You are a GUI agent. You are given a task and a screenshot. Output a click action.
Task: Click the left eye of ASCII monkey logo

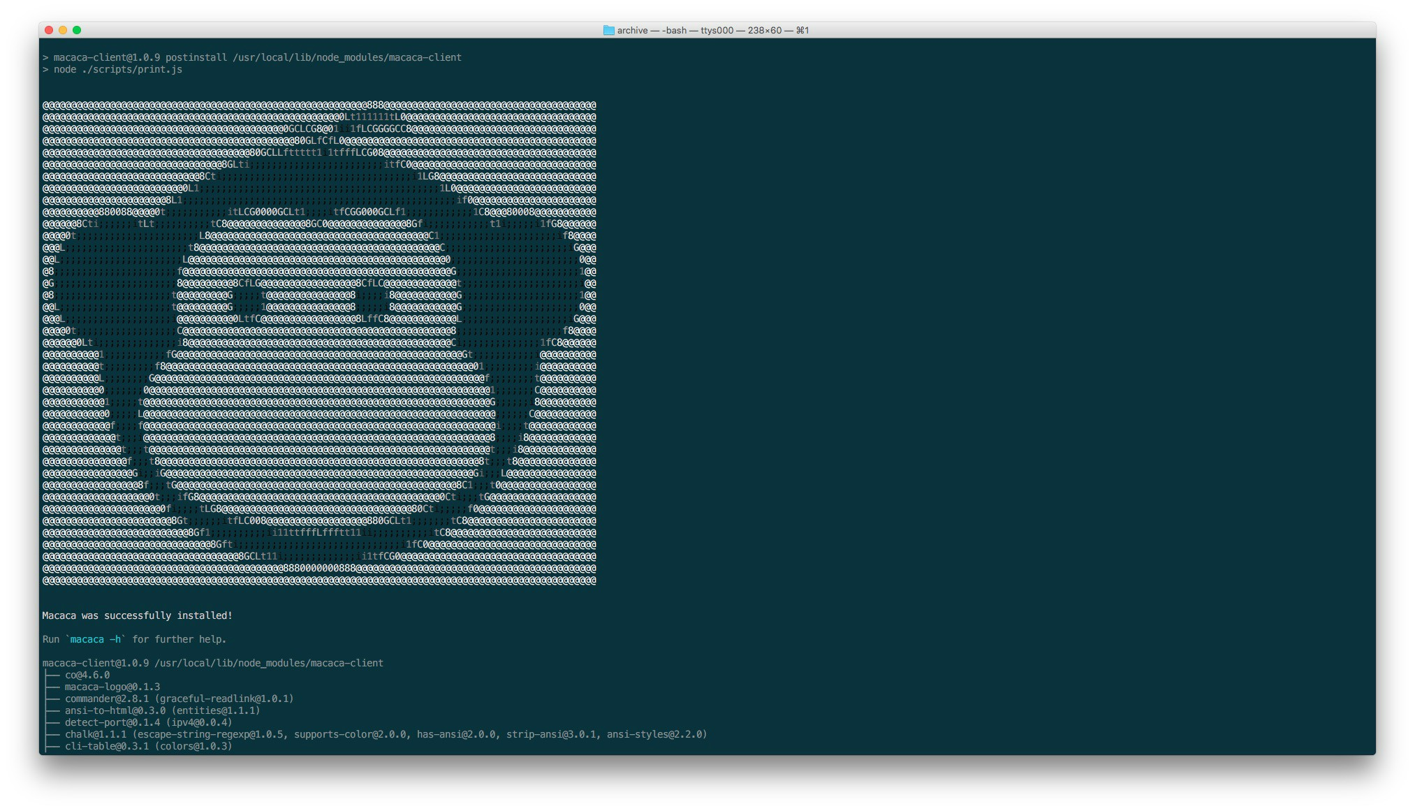click(x=247, y=300)
